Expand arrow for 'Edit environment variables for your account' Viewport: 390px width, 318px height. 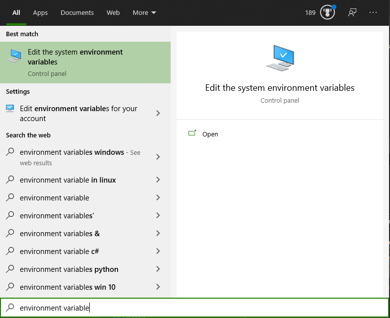coord(158,113)
